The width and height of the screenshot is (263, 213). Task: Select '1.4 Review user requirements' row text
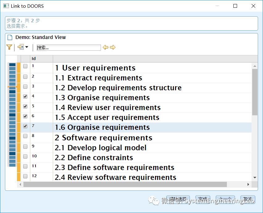point(108,108)
